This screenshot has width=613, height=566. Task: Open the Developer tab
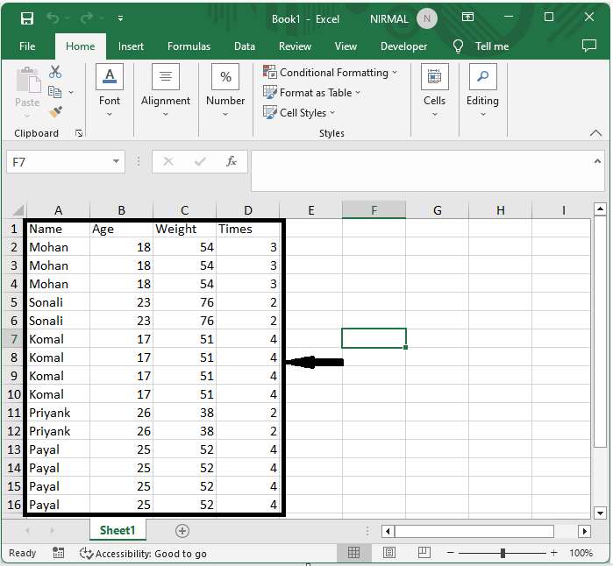404,46
